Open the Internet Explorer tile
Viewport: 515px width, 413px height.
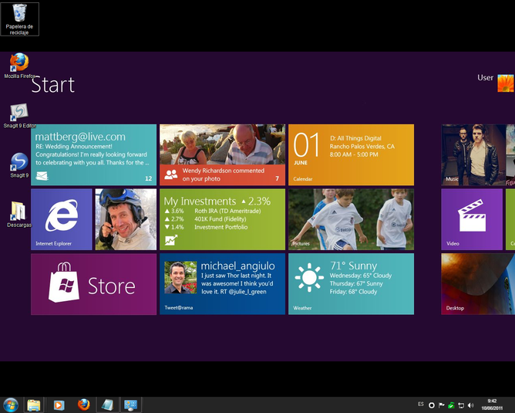(62, 219)
